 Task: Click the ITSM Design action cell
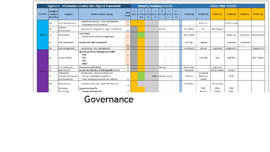217,90
